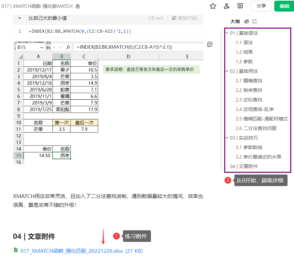Collapse outline section 02 基础用法
The image size is (294, 265).
[227, 71]
